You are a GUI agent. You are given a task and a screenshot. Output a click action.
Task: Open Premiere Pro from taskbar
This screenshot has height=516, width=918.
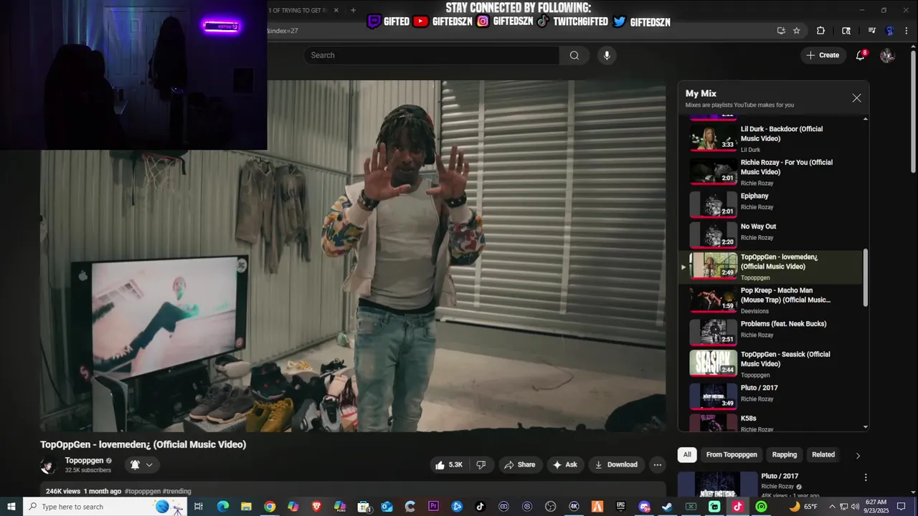433,507
